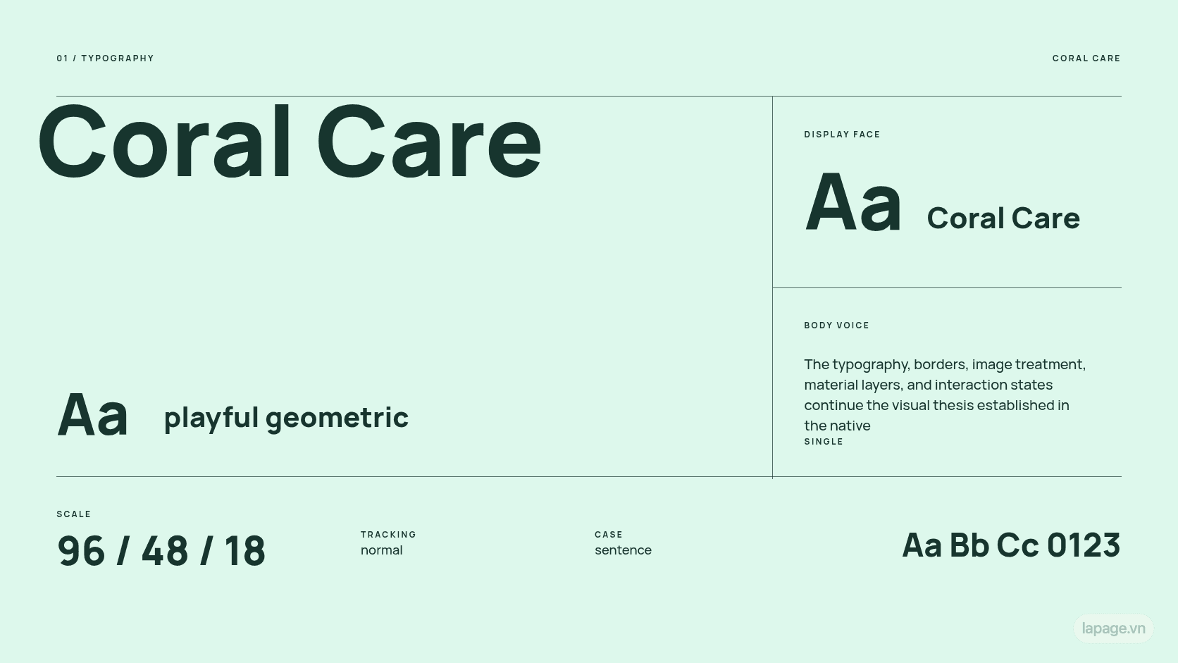Screen dimensions: 1178x663
Task: Click the large Coral Care headline
Action: [290, 142]
